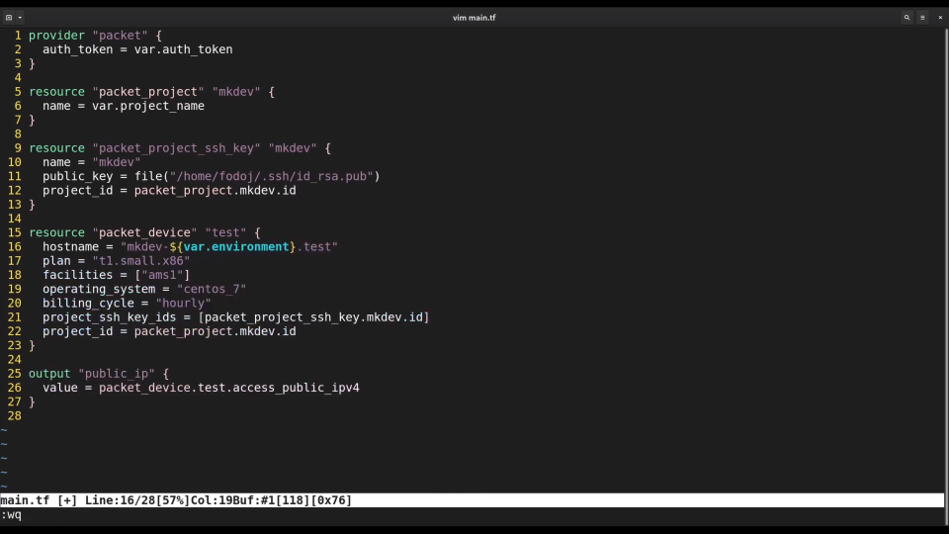
Task: Click "packet_device" string on line 15
Action: point(144,232)
